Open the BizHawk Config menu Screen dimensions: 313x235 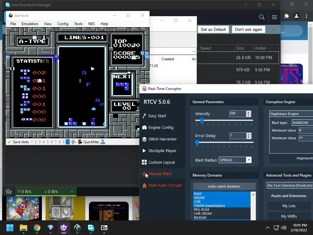[x=63, y=24]
